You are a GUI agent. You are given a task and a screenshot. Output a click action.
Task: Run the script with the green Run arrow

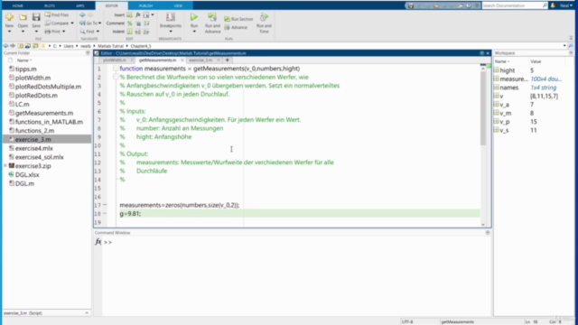coord(194,17)
